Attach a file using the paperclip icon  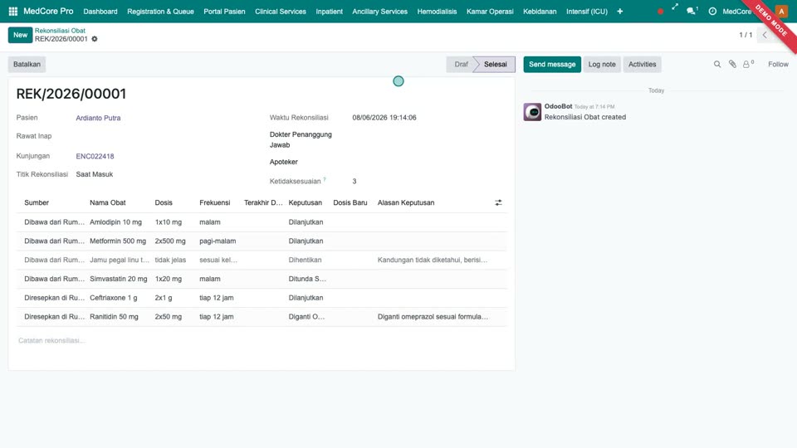point(732,65)
